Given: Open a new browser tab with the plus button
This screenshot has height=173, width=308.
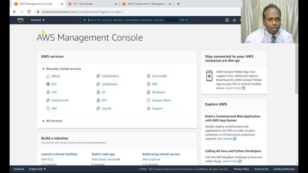Looking at the screenshot, I should pos(179,4).
